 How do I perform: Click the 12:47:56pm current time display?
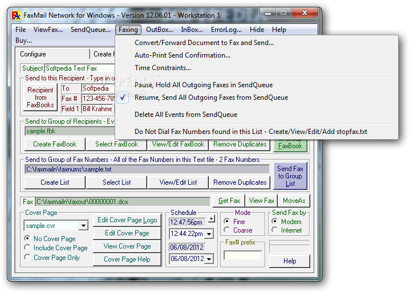coord(187,222)
